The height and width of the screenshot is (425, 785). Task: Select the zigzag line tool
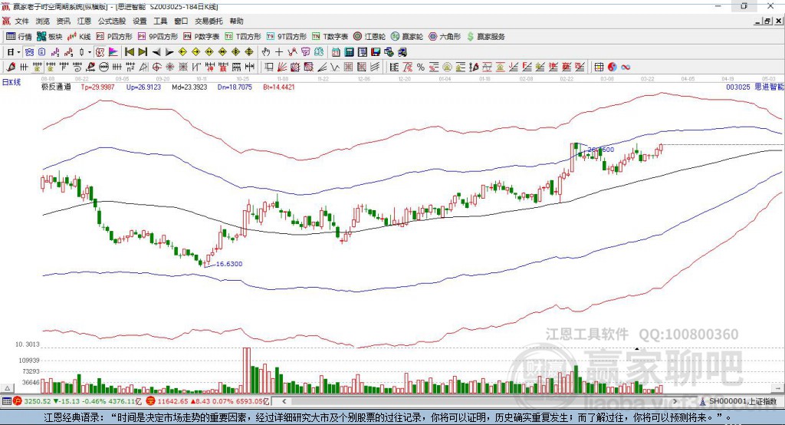334,67
